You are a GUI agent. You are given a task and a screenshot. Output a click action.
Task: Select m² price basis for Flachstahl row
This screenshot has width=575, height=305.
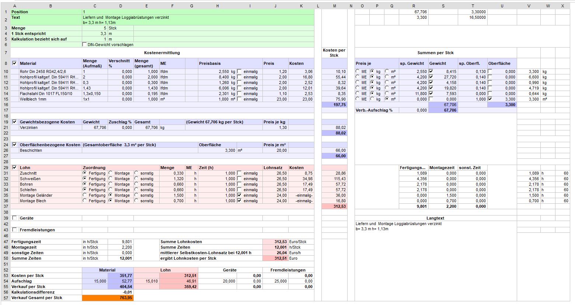[387, 94]
